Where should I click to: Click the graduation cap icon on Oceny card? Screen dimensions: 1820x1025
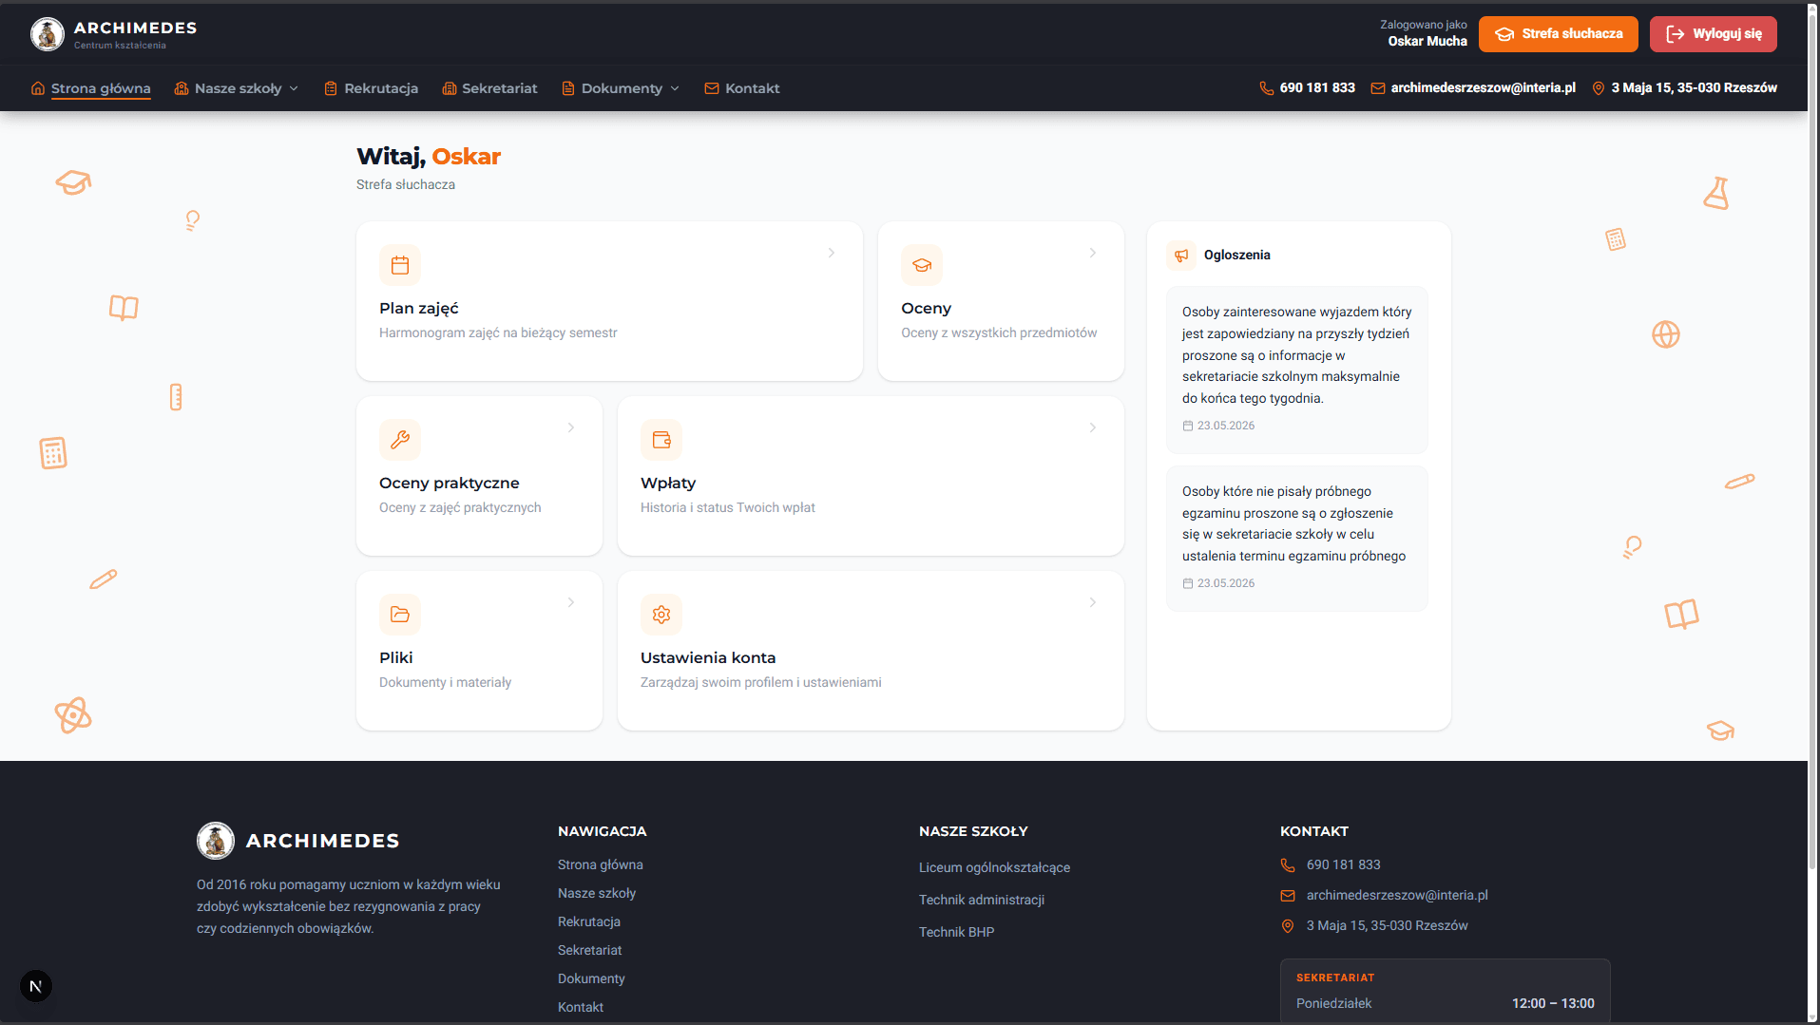click(922, 265)
